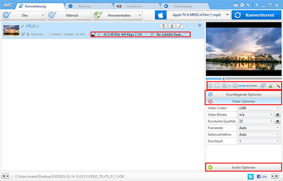Open the output profile dropdown Apple TV
The width and height of the screenshot is (283, 181).
pos(199,15)
